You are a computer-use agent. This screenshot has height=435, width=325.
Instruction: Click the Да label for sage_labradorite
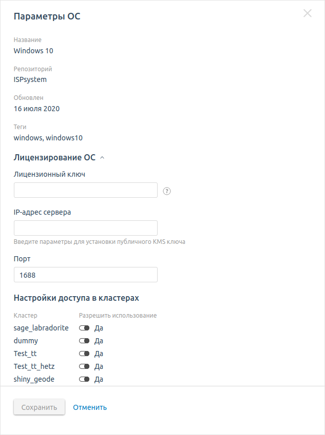pos(99,328)
